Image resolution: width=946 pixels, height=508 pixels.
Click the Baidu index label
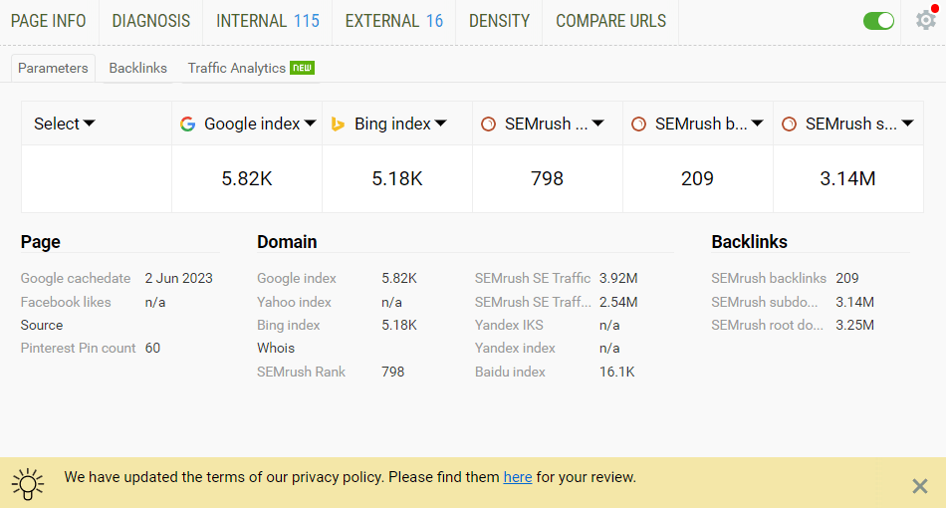click(x=510, y=372)
